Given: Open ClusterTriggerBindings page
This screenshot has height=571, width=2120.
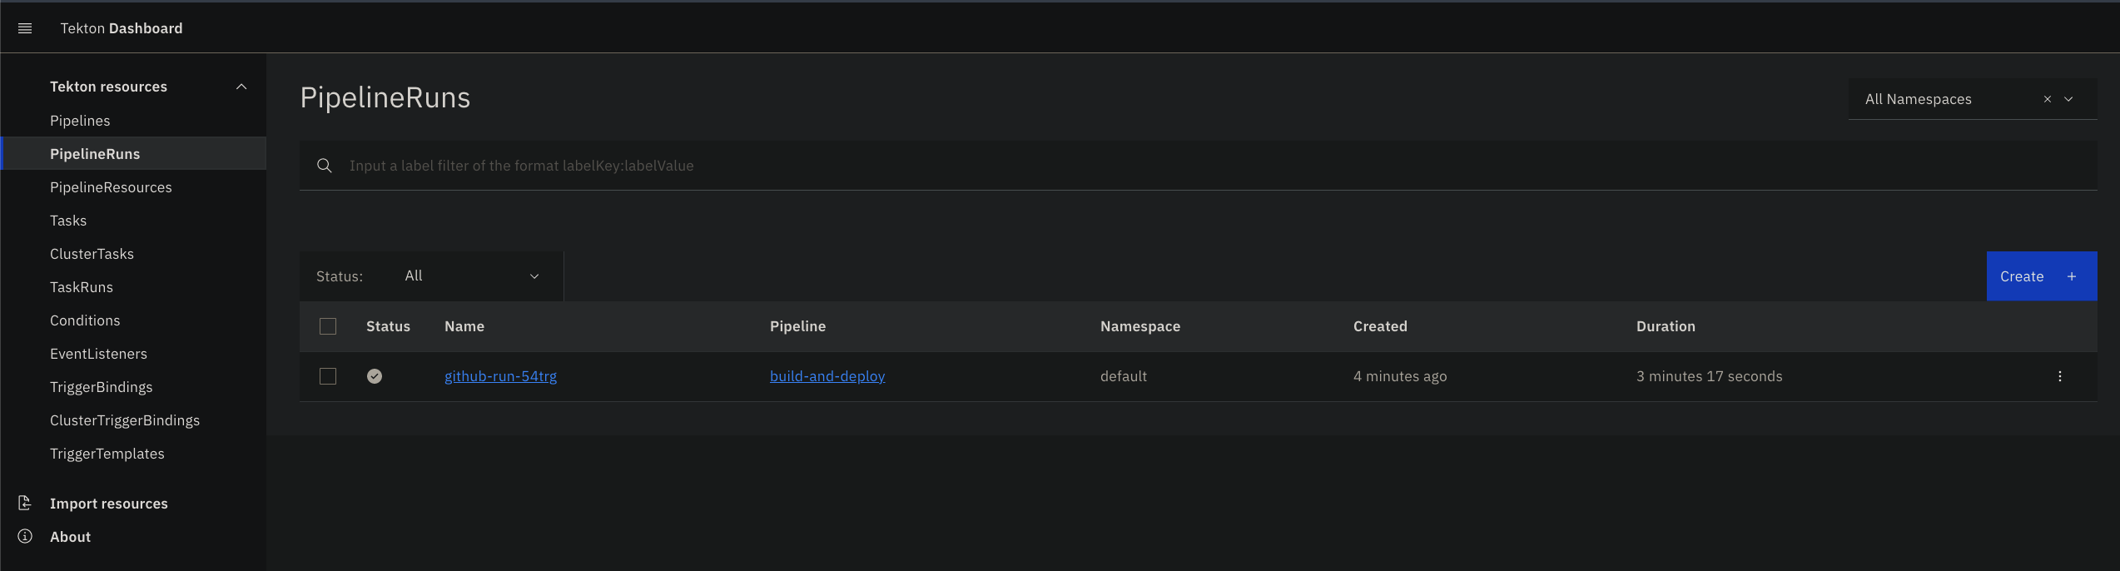Looking at the screenshot, I should (x=125, y=420).
